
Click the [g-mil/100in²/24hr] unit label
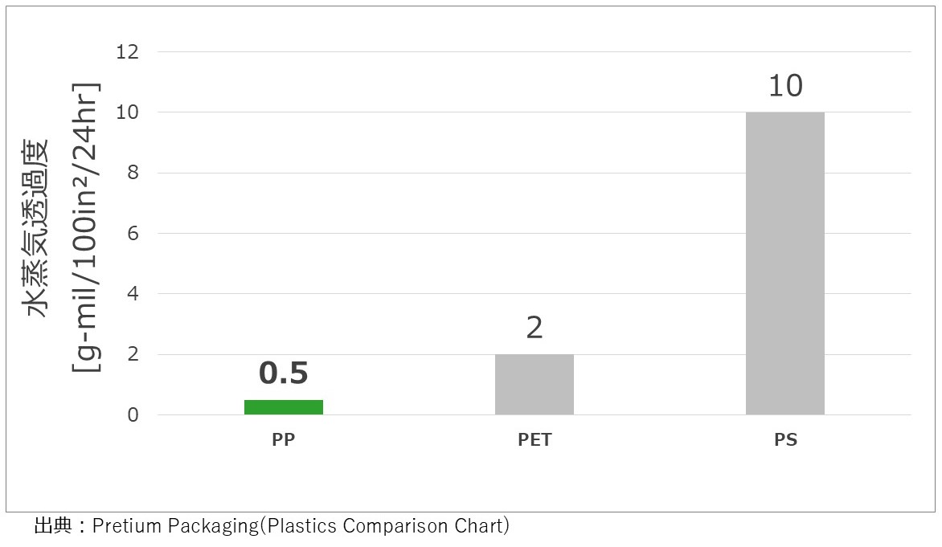click(x=85, y=228)
